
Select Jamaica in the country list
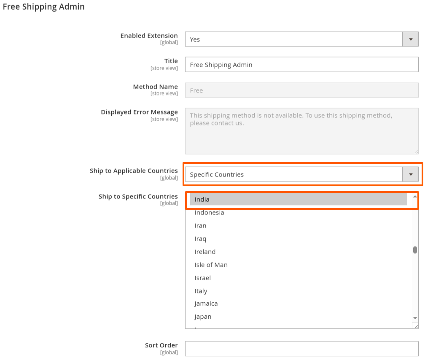coord(299,303)
